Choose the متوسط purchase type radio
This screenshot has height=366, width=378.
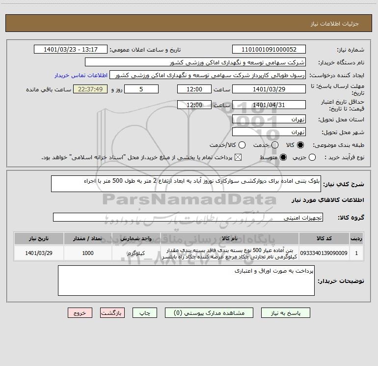coord(283,157)
